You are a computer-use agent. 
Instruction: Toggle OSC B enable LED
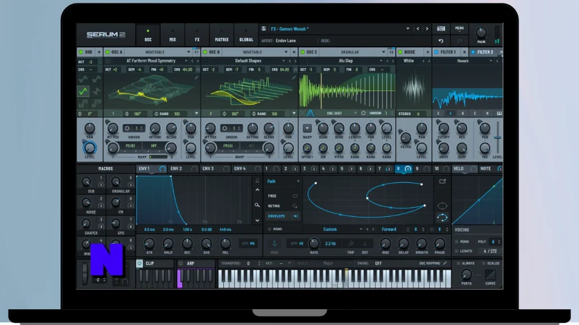coord(205,52)
